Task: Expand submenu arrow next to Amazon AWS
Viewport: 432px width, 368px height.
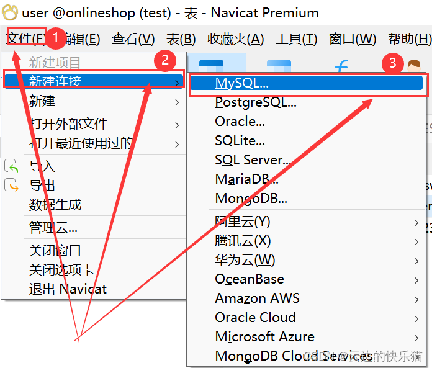Action: pyautogui.click(x=417, y=299)
